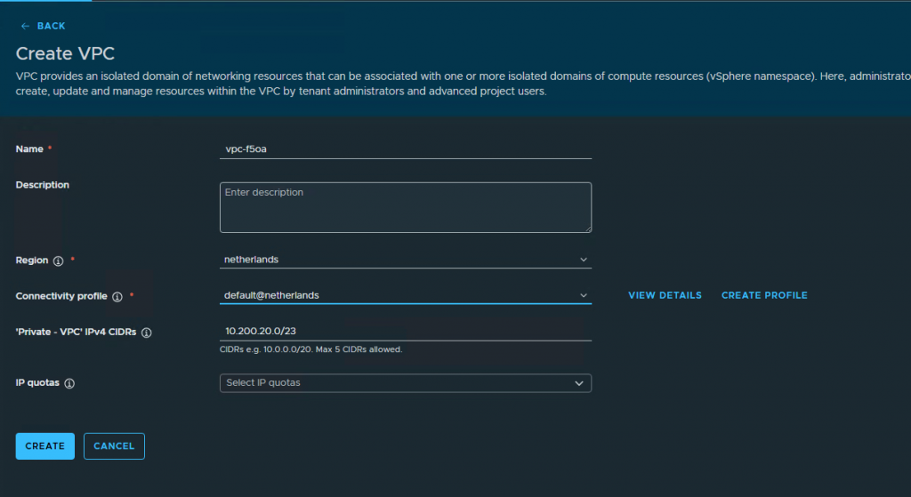Image resolution: width=911 pixels, height=497 pixels.
Task: Show the Region info tooltip icon
Action: 58,261
